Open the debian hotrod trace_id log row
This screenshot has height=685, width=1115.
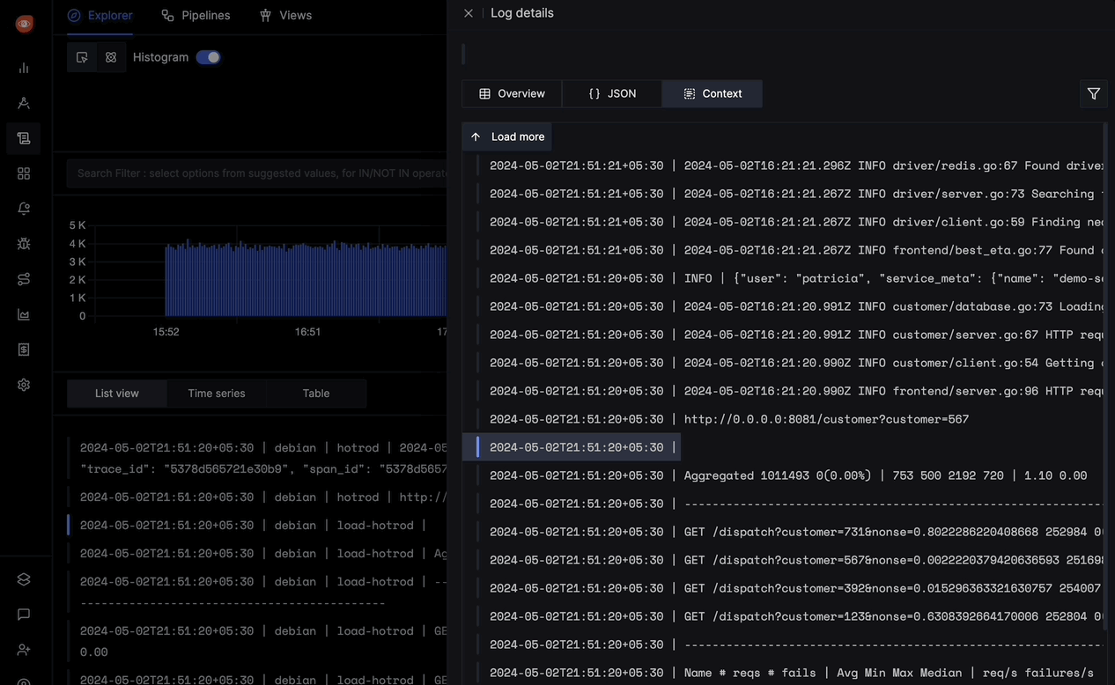[x=257, y=459]
